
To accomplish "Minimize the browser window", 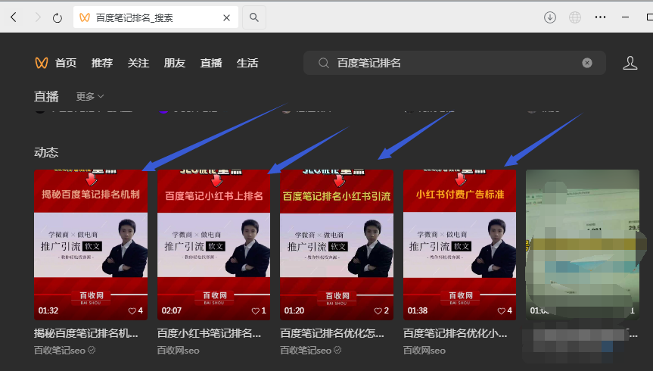I will [625, 17].
